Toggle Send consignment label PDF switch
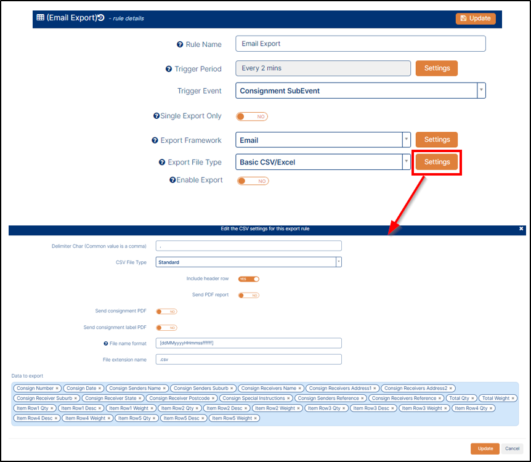 pyautogui.click(x=166, y=328)
